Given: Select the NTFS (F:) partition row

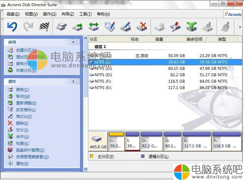Looking at the screenshot, I should coord(165,81).
